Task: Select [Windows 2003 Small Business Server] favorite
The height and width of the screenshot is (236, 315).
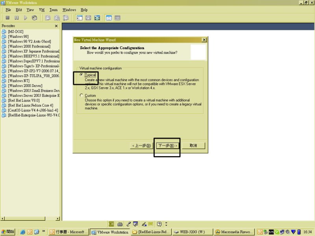Action: click(33, 90)
